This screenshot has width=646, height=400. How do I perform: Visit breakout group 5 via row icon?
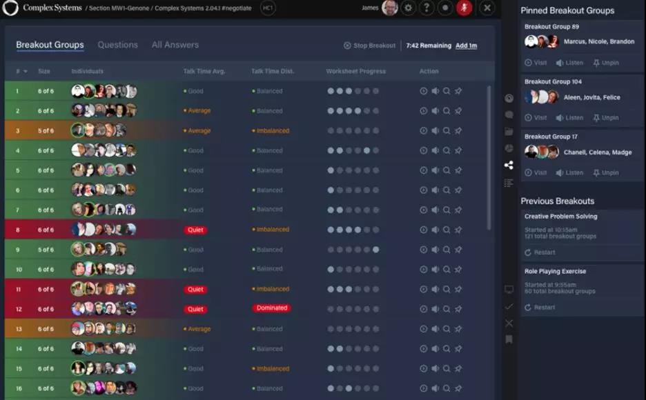pyautogui.click(x=424, y=170)
